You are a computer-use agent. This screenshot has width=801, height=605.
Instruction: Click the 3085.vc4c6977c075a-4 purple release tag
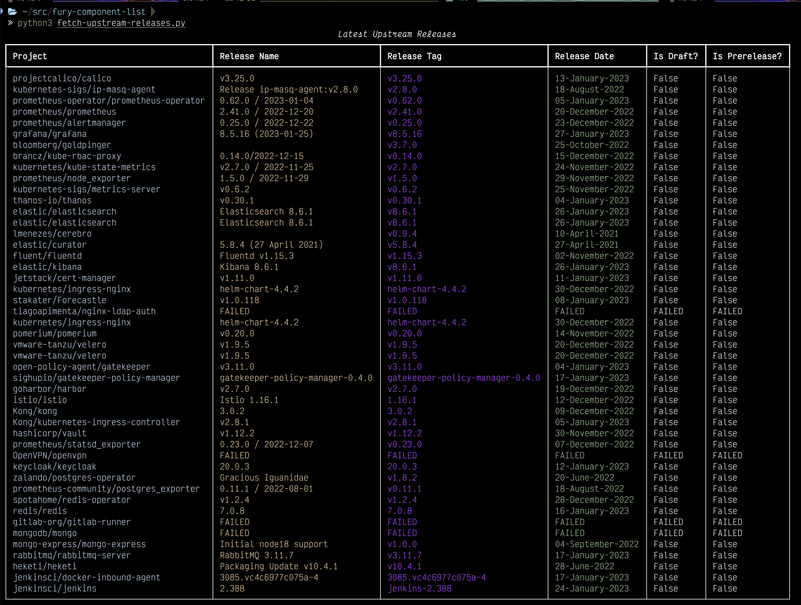pos(436,577)
